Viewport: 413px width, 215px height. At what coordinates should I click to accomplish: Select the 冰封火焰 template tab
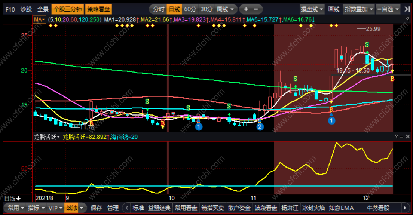(x=314, y=208)
